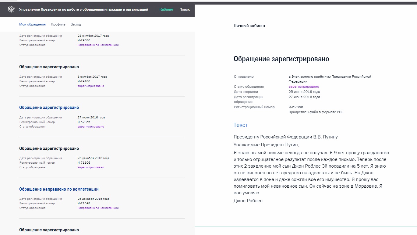Click the зарегистрировано status under number И-74180
The height and width of the screenshot is (235, 417).
91,86
